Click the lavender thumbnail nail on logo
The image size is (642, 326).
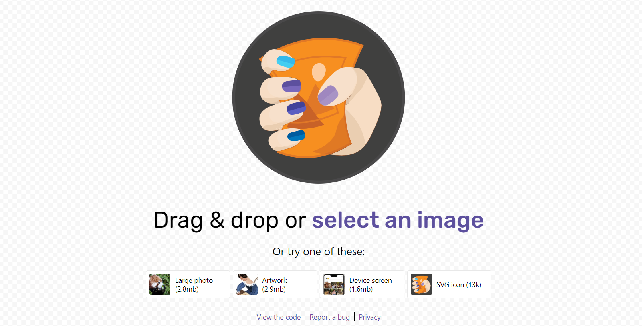[x=328, y=95]
